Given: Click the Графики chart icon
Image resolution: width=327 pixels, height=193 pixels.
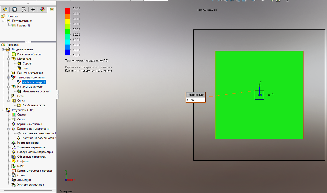Looking at the screenshot, I should (14, 161).
